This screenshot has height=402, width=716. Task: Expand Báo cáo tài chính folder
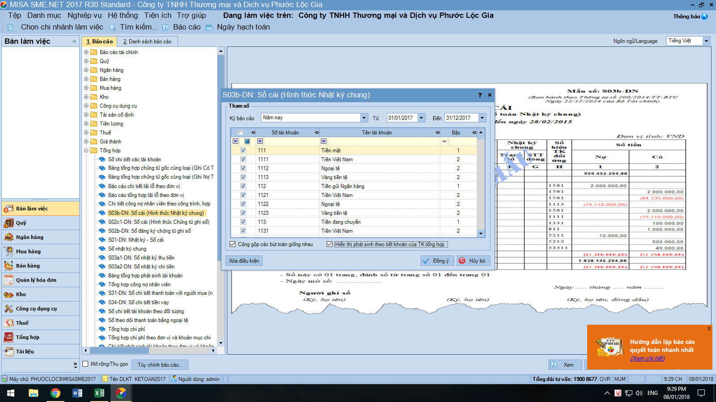tap(86, 52)
